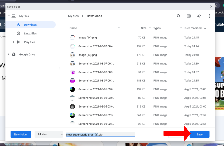Click the New folder button
Image resolution: width=224 pixels, height=146 pixels.
(21, 134)
